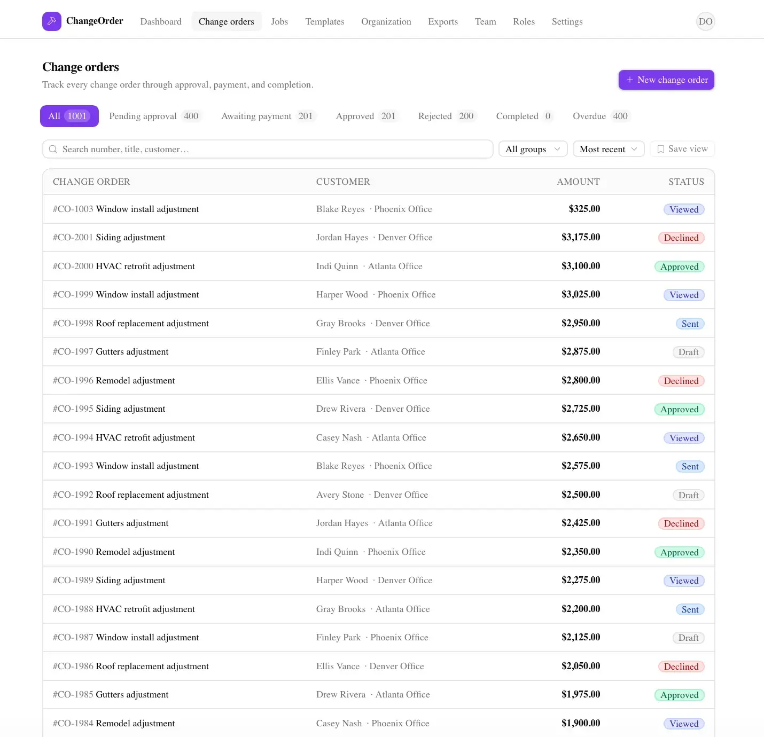Click the Declined badge on #CO-1991 row

[681, 523]
